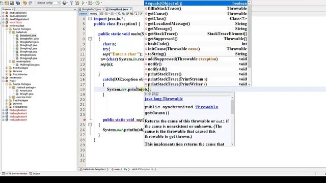Select the JavaFXApplication1 project
Viewport: 326px width, 183px height.
[19, 19]
